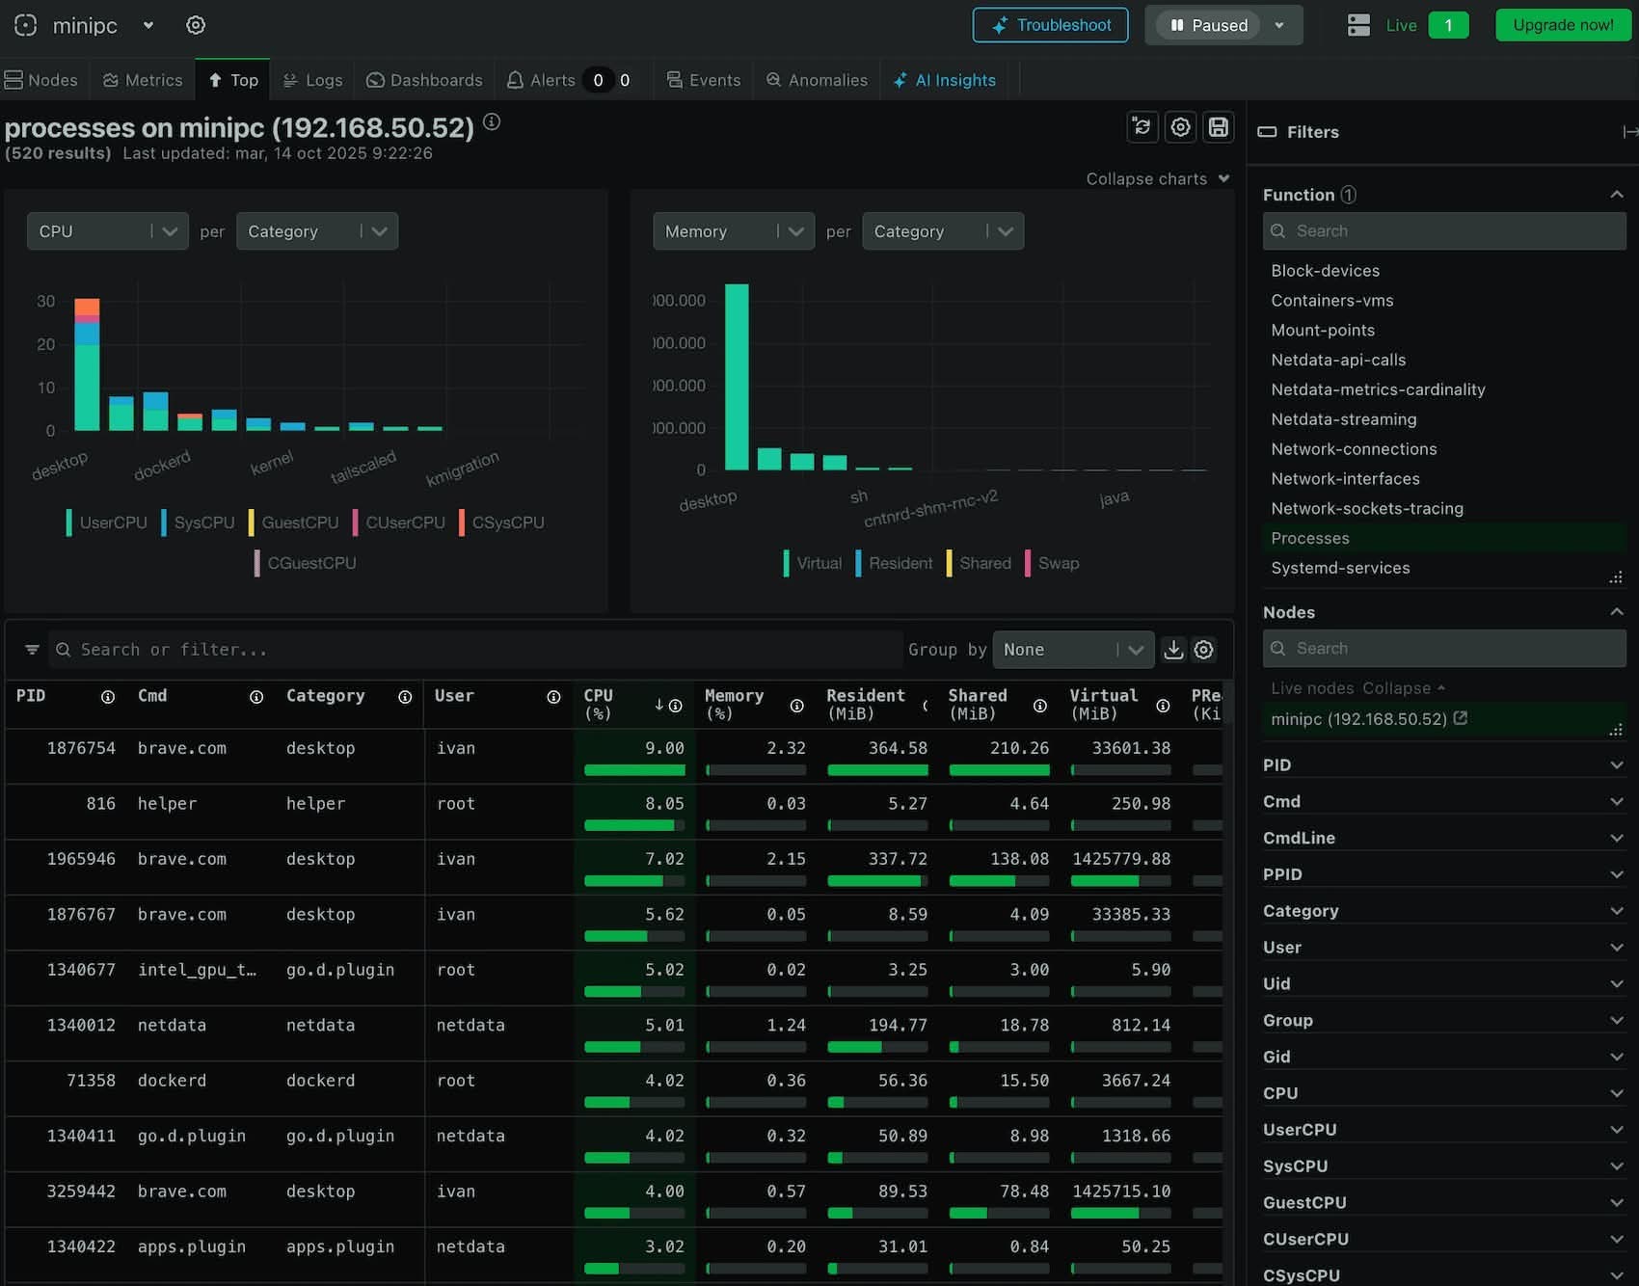Click the Upgrade now! button
Screen dimensions: 1639x1286
pyautogui.click(x=1563, y=25)
